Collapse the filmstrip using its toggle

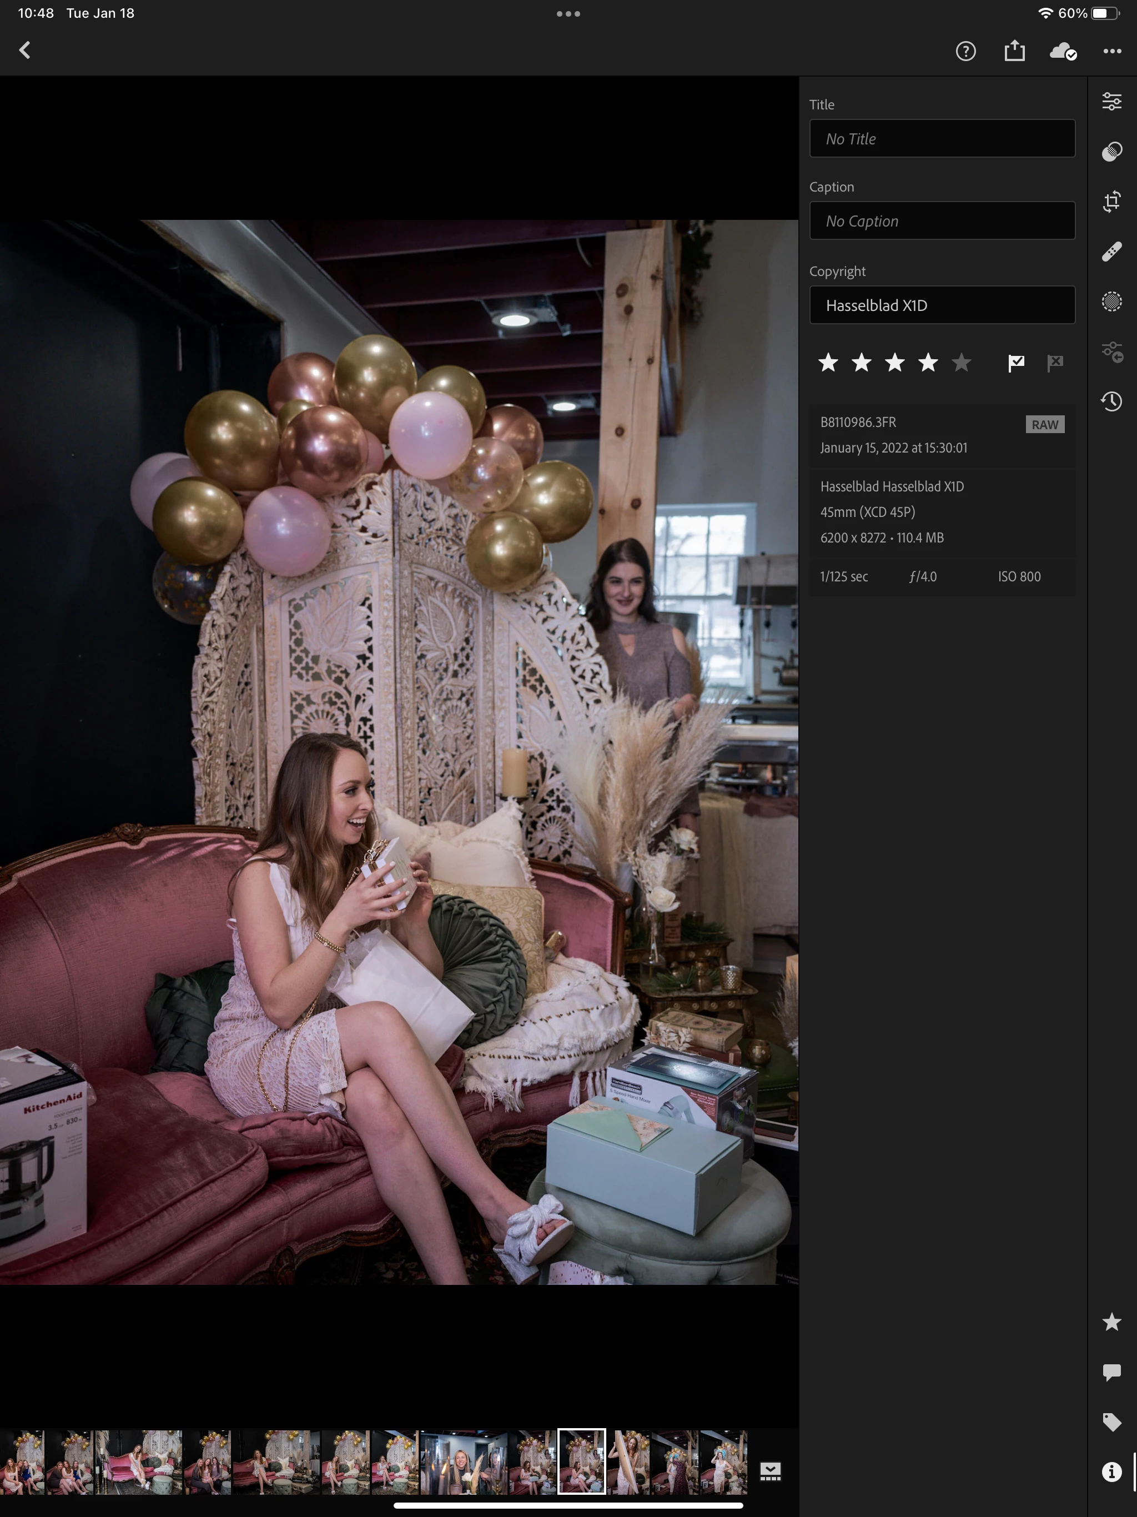[770, 1471]
